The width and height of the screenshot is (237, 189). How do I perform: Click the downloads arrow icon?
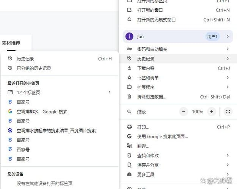pyautogui.click(x=129, y=68)
